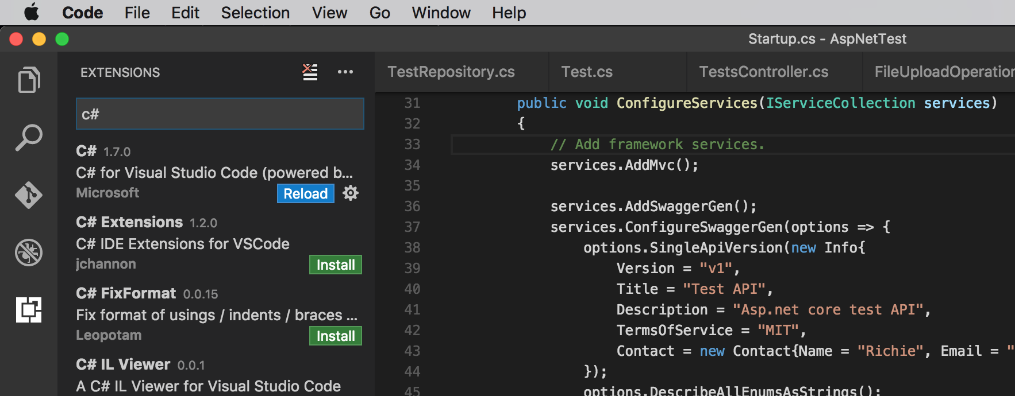Click the window title Startup.cs - AspNetTest

click(827, 39)
